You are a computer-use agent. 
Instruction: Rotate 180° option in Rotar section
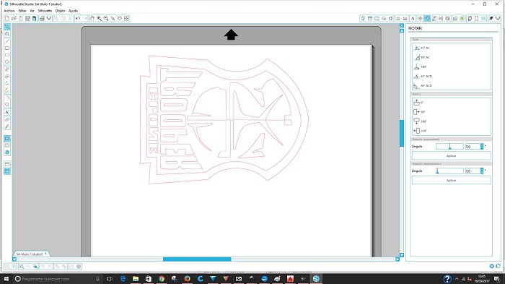(420, 66)
